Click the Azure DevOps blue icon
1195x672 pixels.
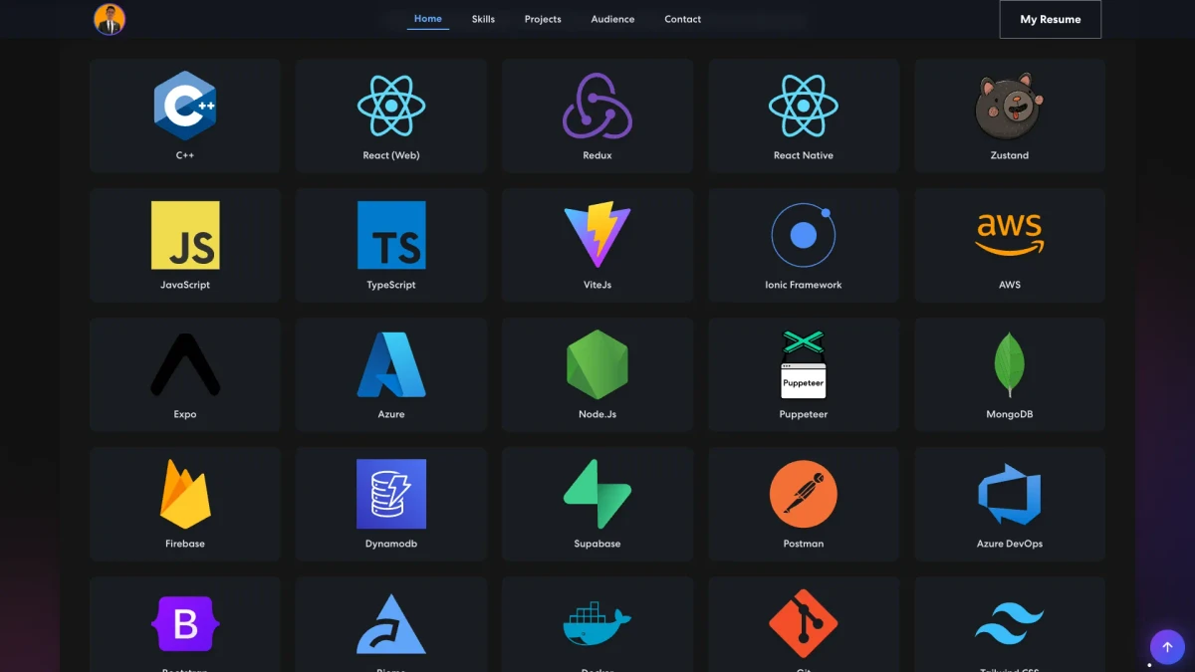[1010, 494]
